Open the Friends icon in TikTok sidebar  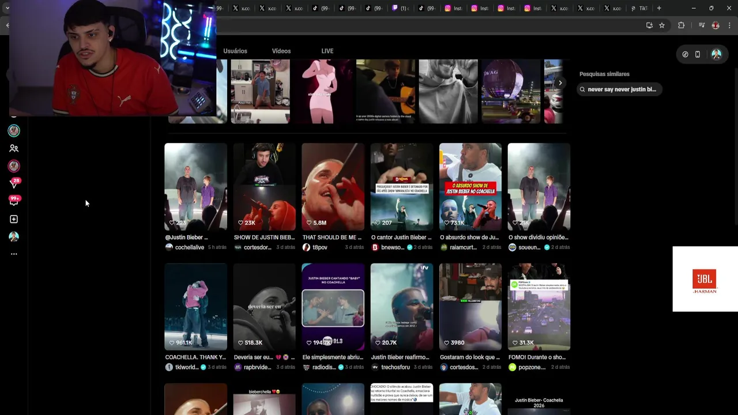pos(14,148)
